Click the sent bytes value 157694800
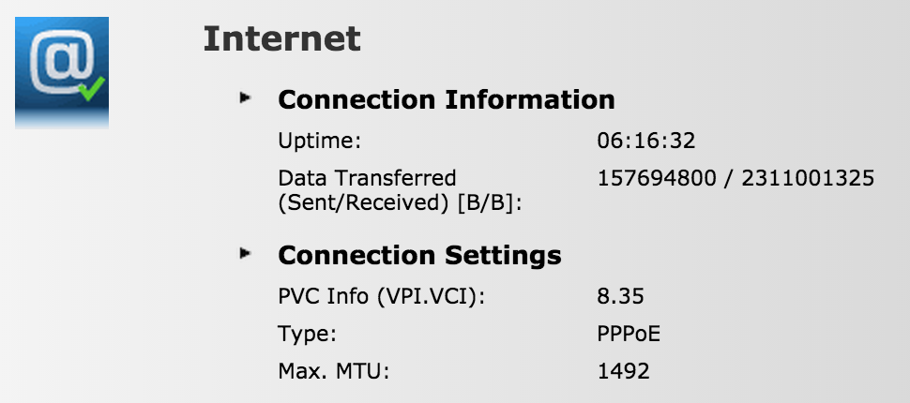Screen dimensions: 910x403 pos(656,178)
